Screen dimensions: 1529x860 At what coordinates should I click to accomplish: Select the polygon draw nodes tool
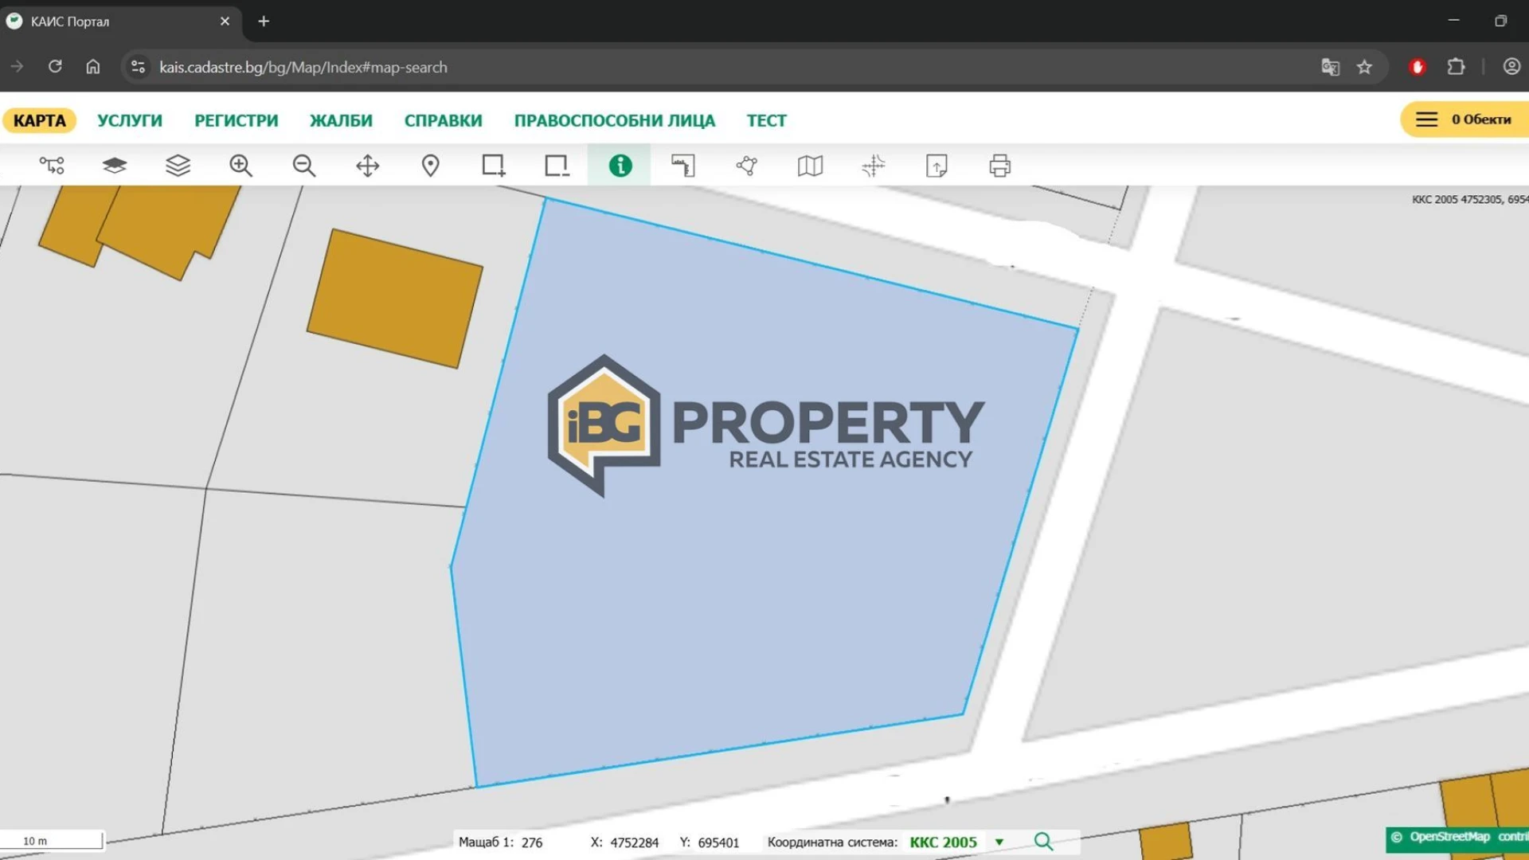coord(747,166)
